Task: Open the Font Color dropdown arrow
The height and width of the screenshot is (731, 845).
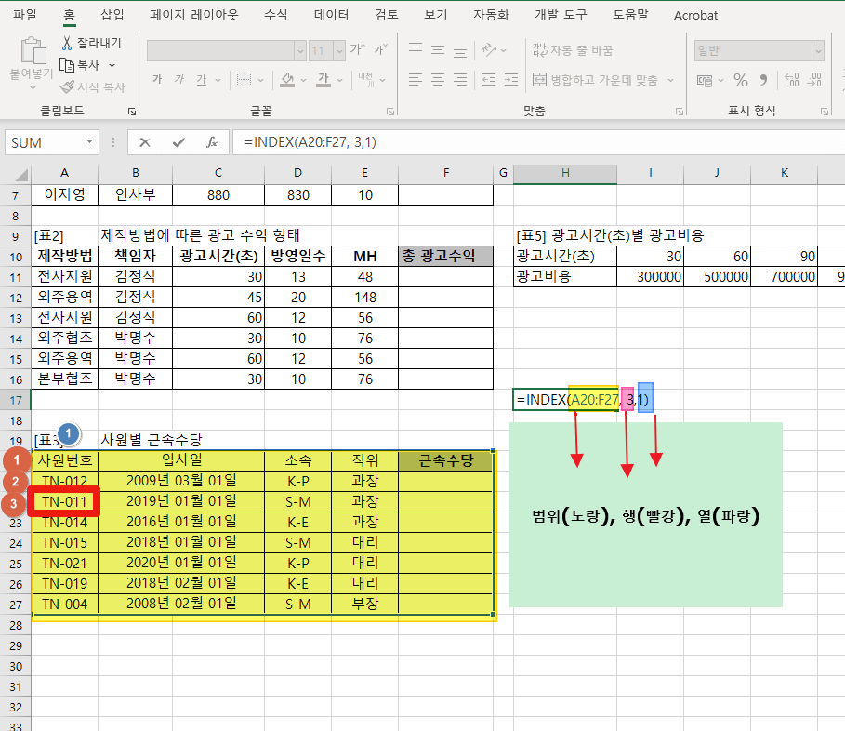Action: point(339,80)
